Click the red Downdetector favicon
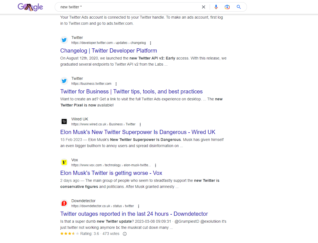This screenshot has width=318, height=243. 64,203
